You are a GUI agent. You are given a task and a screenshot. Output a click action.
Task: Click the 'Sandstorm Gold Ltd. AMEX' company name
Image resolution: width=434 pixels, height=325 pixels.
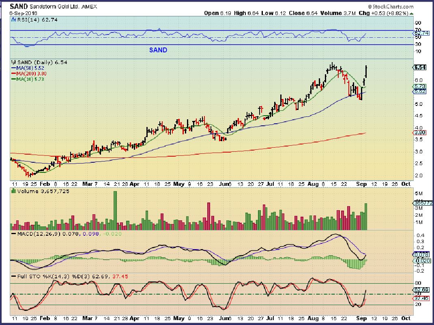pyautogui.click(x=63, y=6)
